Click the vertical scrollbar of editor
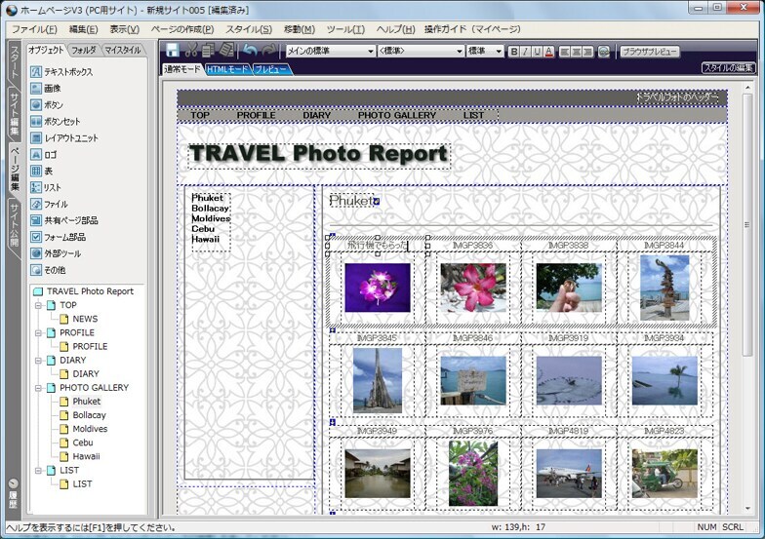765x539 pixels. point(747,224)
